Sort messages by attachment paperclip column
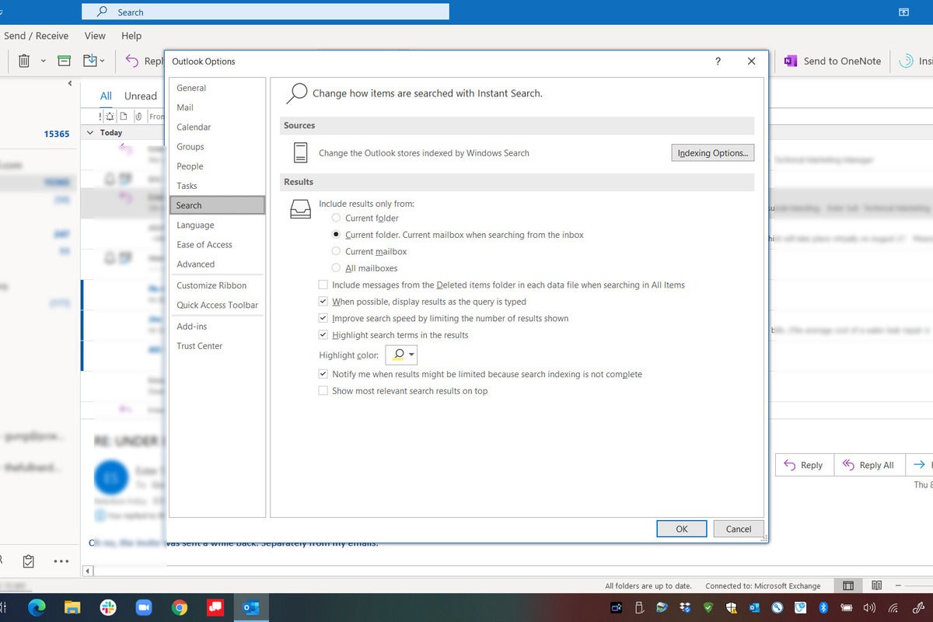 (x=138, y=117)
